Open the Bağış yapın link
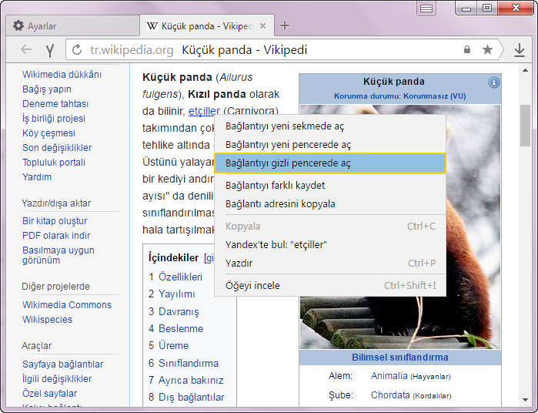Image resolution: width=538 pixels, height=413 pixels. click(x=47, y=89)
